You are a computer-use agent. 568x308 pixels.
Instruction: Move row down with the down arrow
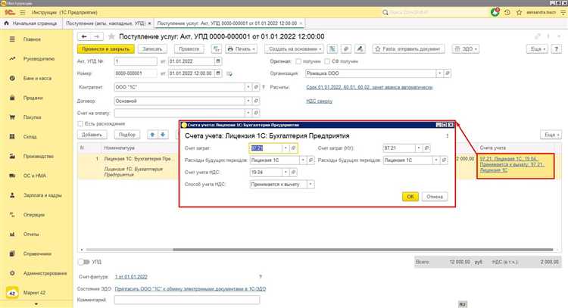163,135
